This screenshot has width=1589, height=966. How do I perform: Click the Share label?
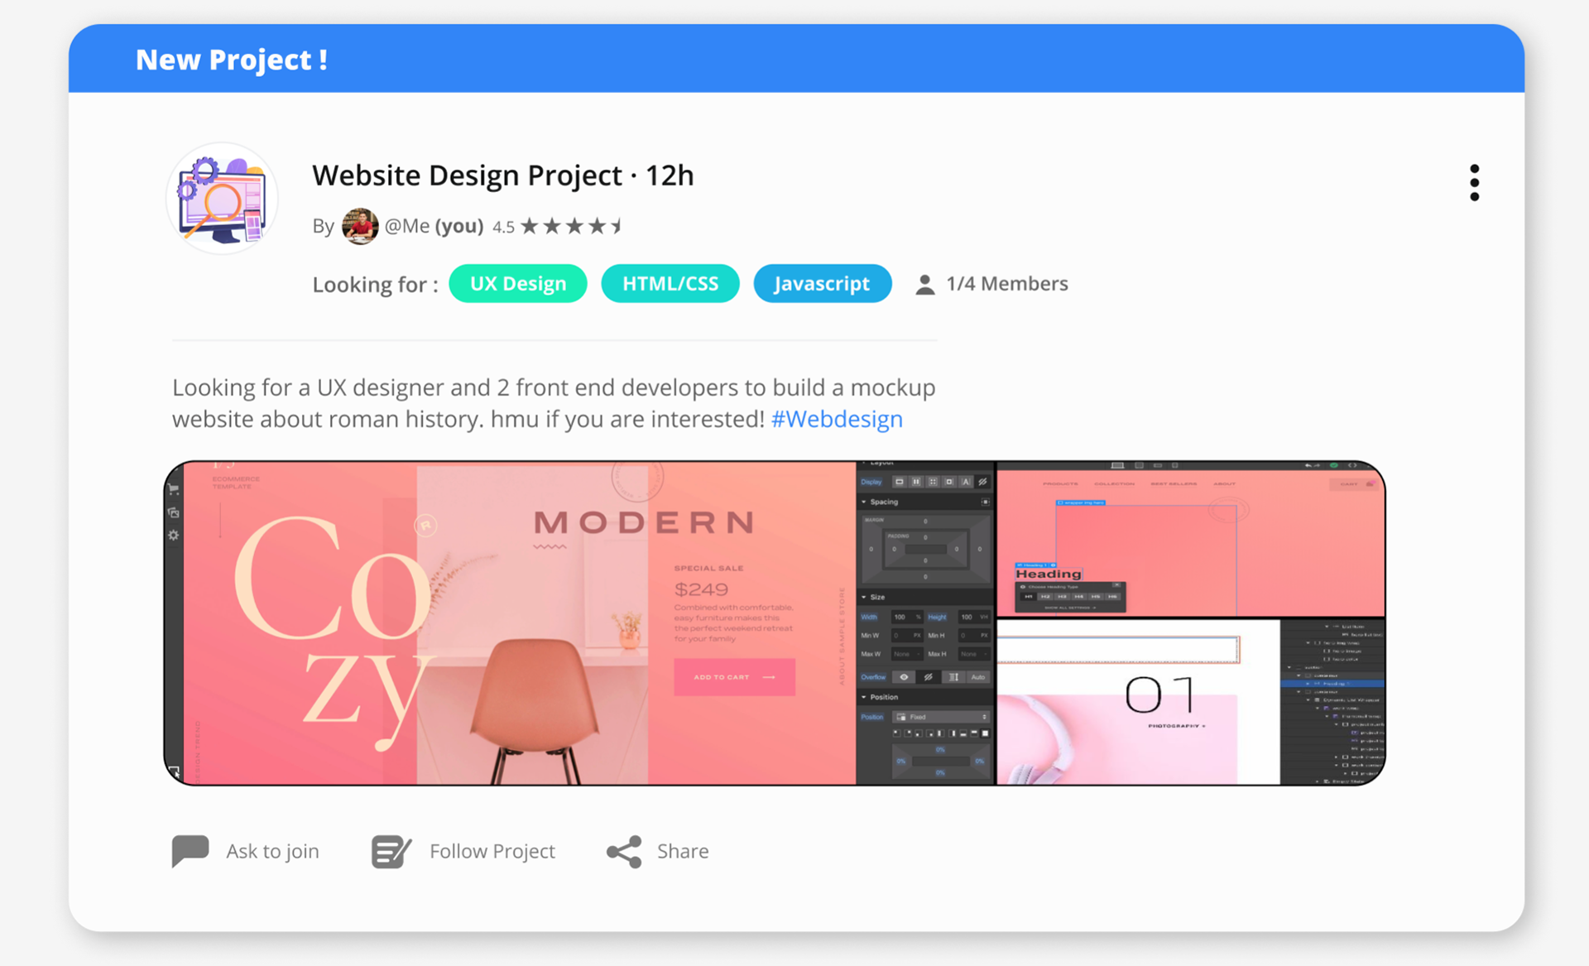click(x=683, y=852)
